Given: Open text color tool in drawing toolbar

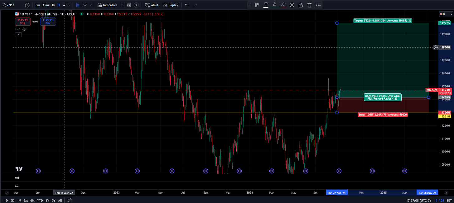Looking at the screenshot, I should click(266, 5).
